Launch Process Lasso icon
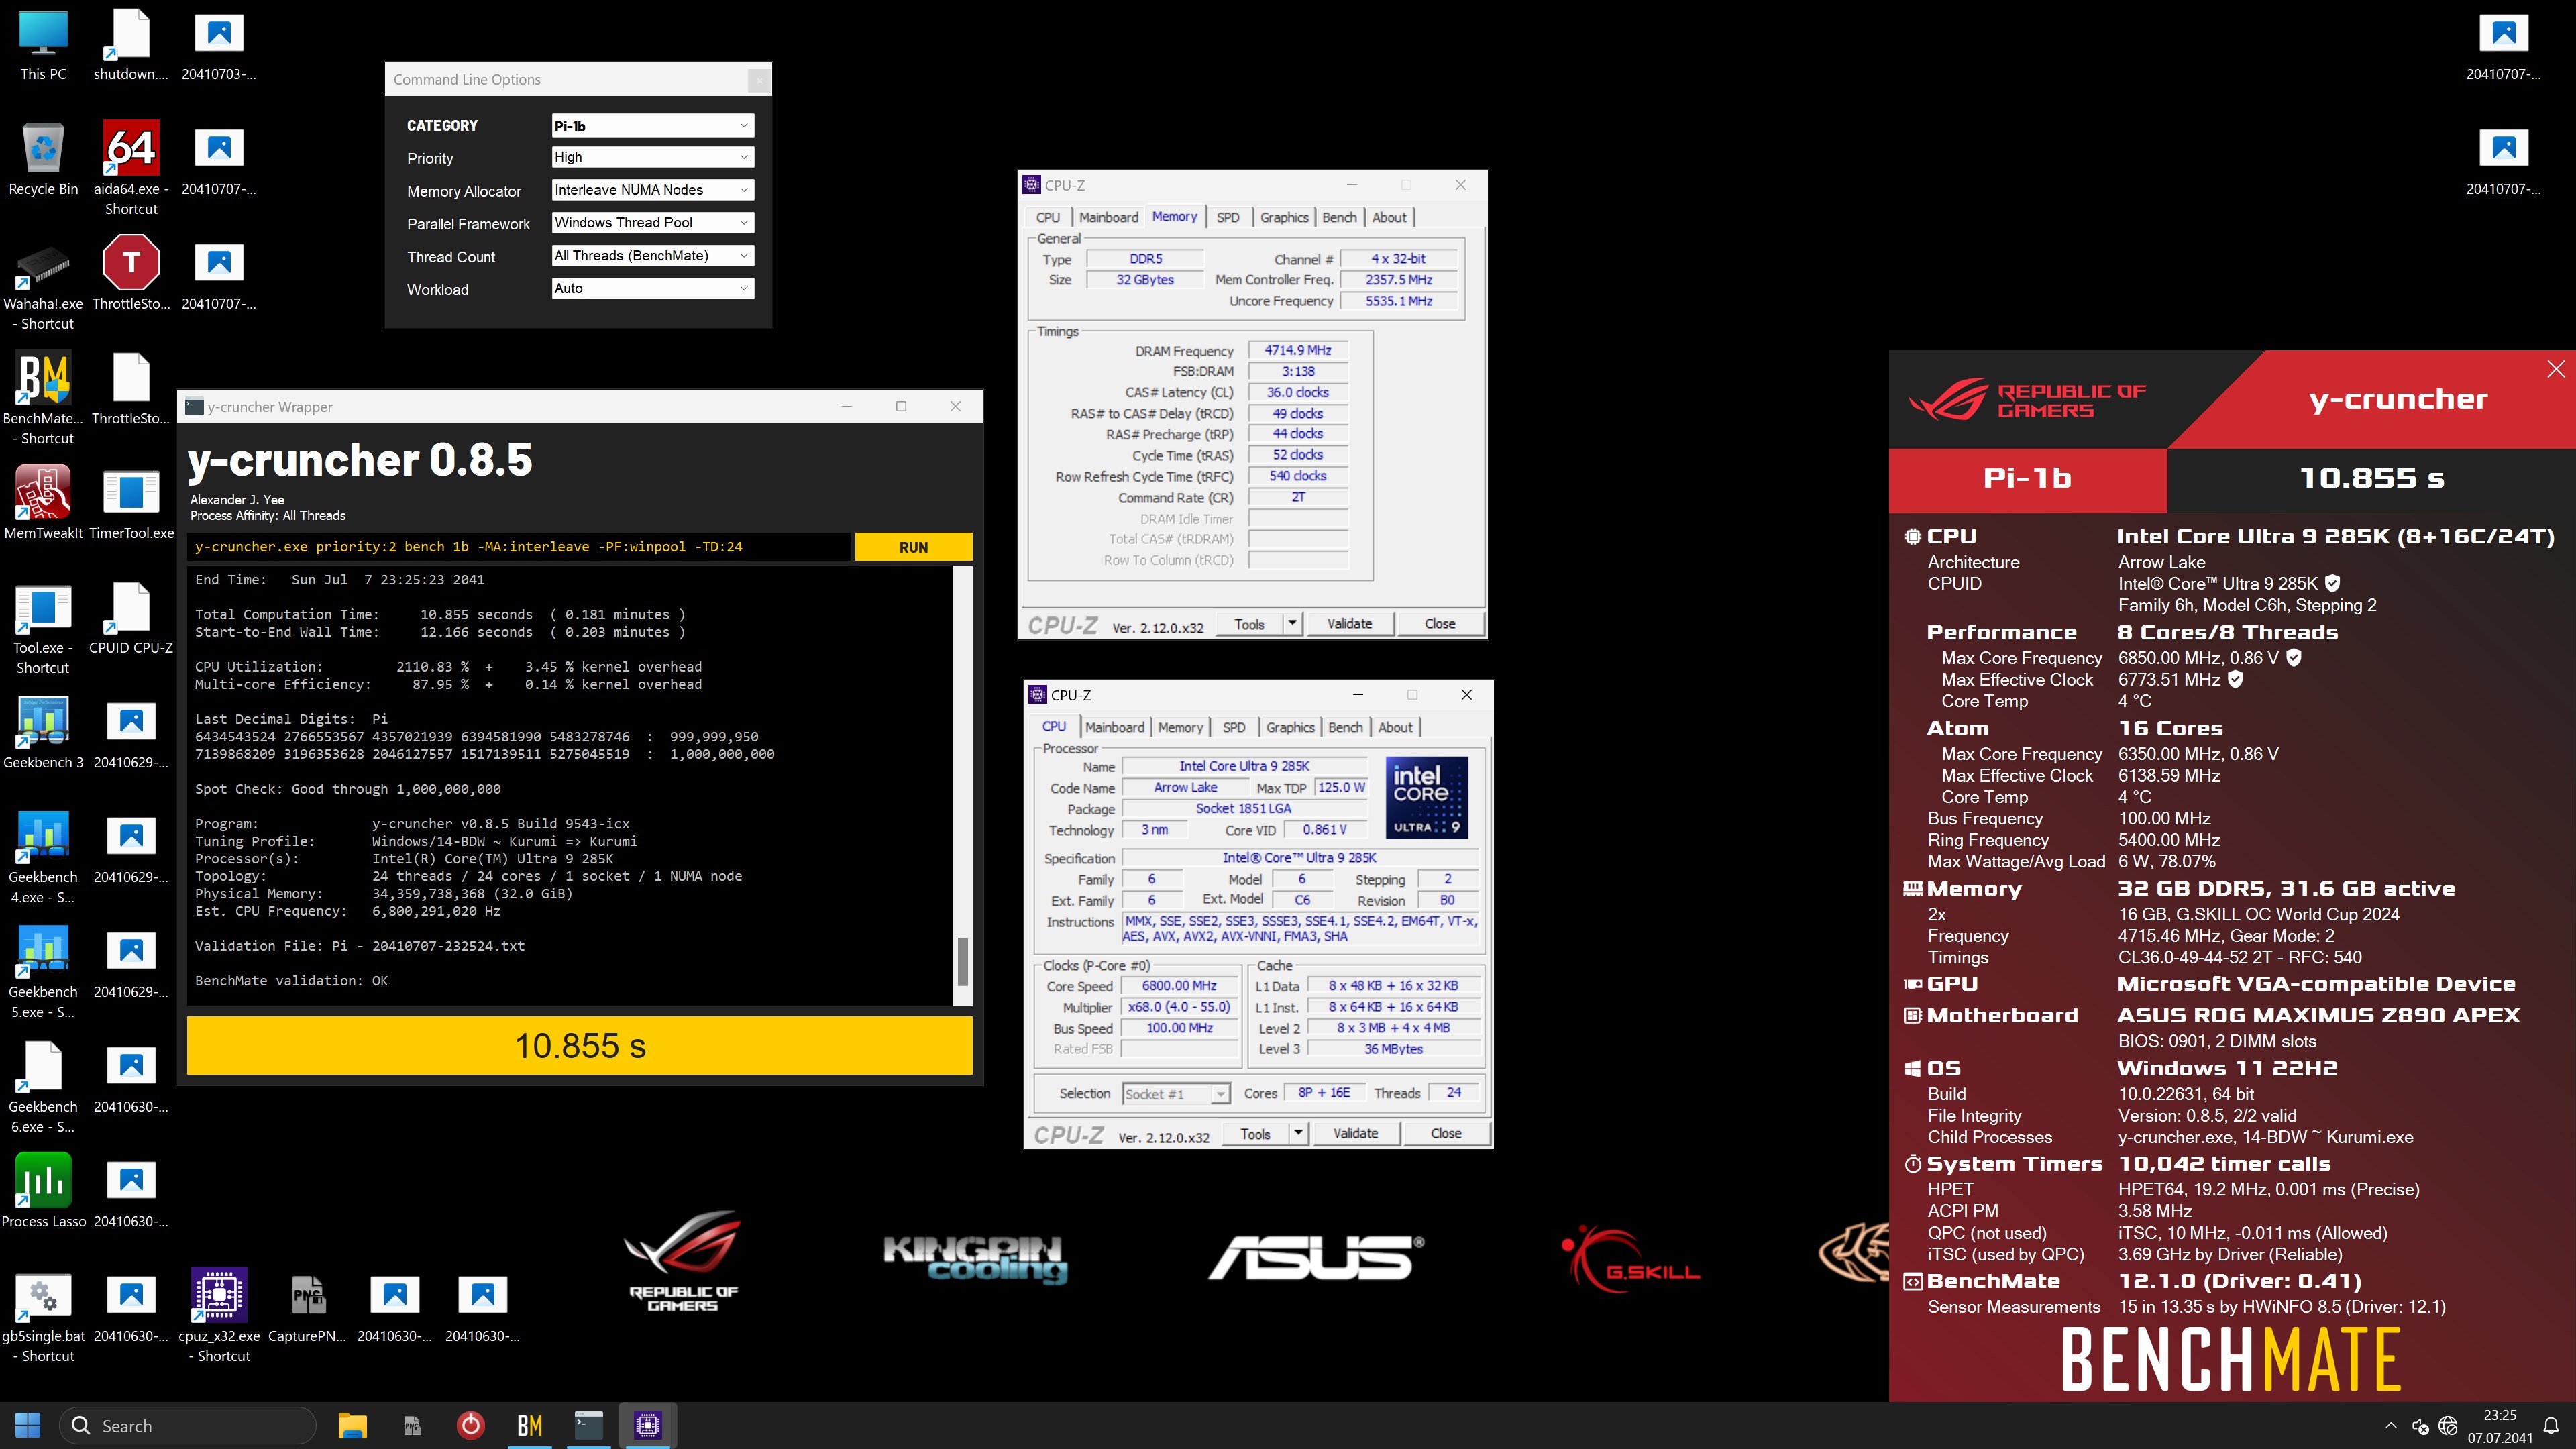The width and height of the screenshot is (2576, 1449). 43,1191
